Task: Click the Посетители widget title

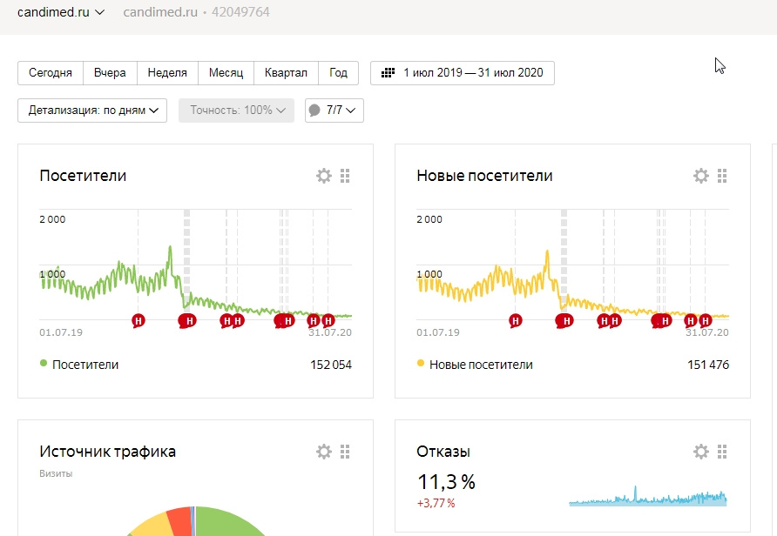Action: pos(83,176)
